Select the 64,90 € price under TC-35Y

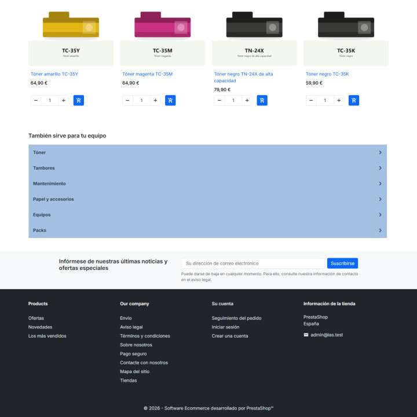(x=39, y=83)
